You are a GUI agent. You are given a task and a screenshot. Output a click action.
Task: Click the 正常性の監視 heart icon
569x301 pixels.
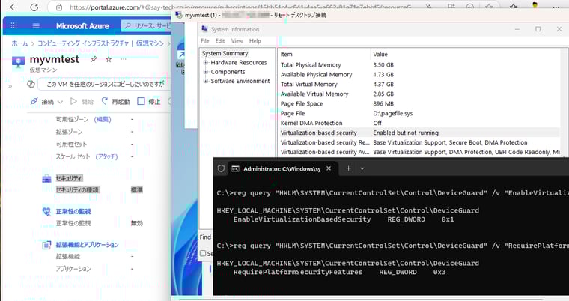tap(47, 212)
